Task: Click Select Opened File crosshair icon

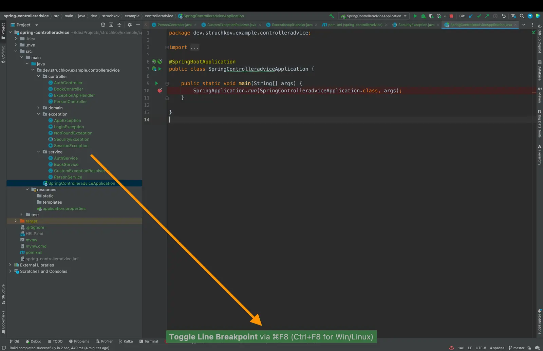Action: tap(103, 25)
